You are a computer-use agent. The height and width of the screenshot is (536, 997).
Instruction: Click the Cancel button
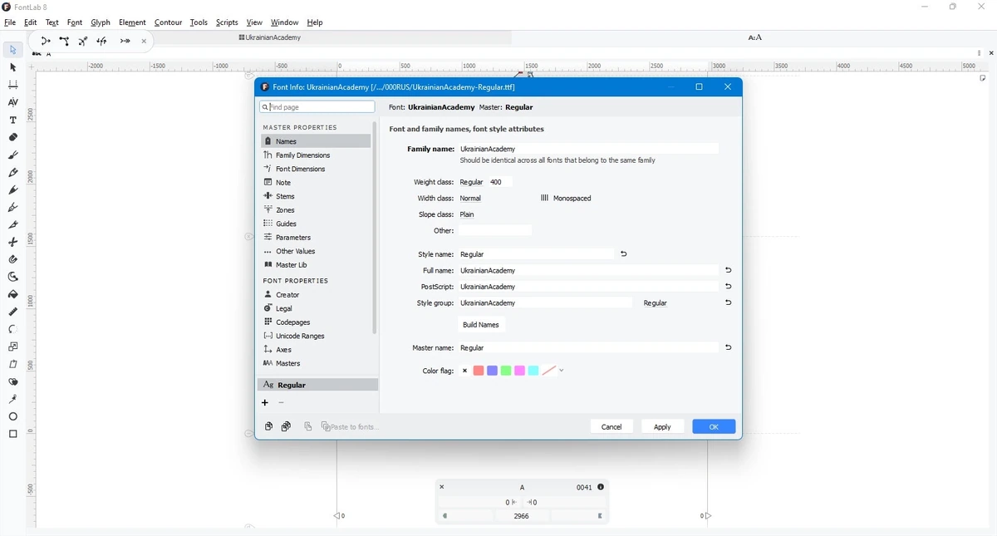coord(611,426)
